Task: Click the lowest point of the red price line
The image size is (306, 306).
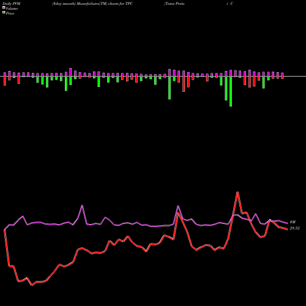Action: pos(32,285)
